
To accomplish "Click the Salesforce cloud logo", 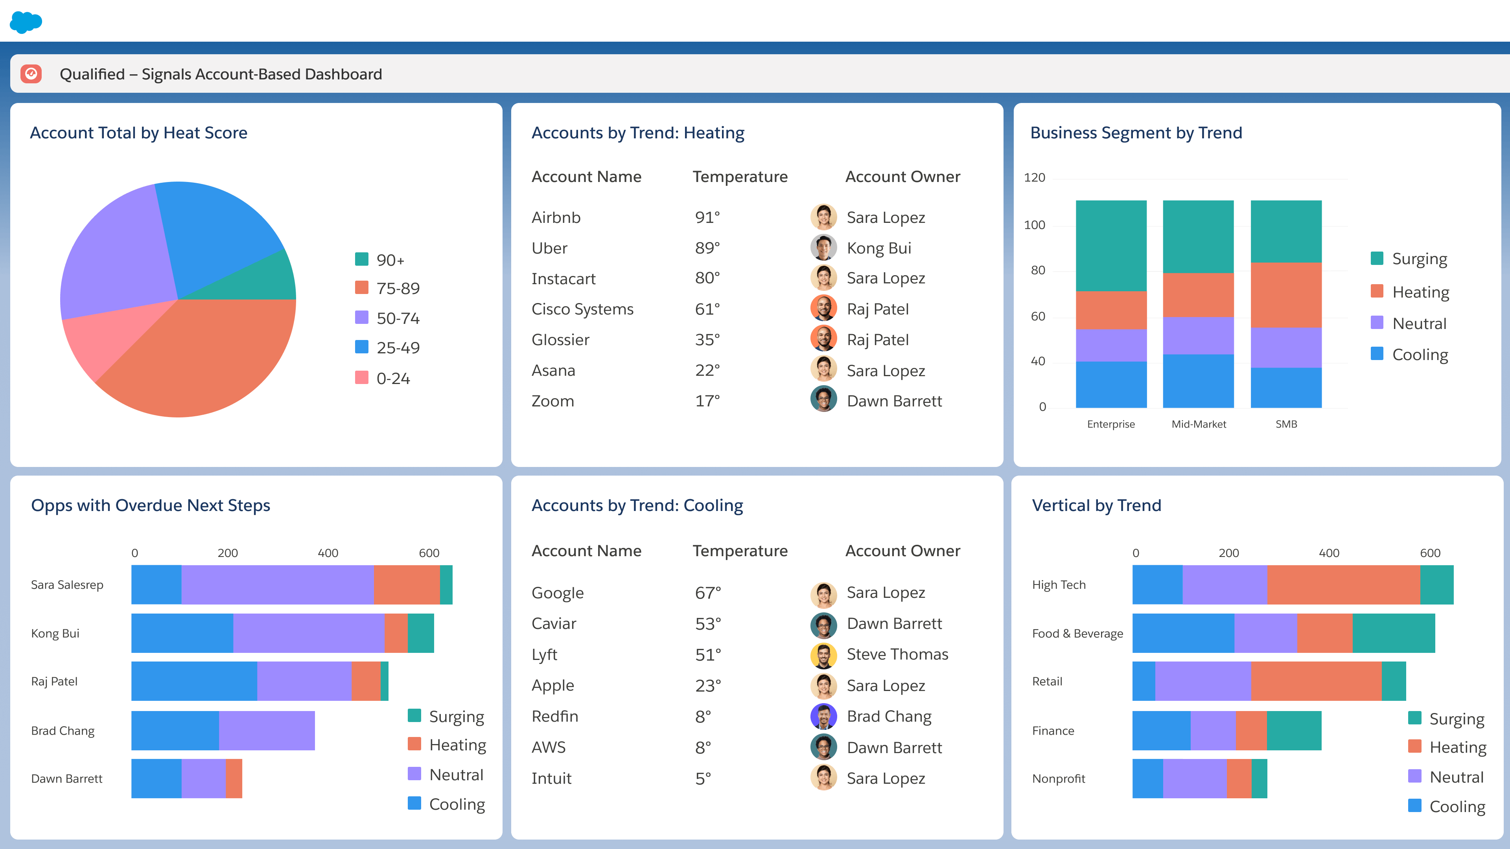I will pos(26,22).
